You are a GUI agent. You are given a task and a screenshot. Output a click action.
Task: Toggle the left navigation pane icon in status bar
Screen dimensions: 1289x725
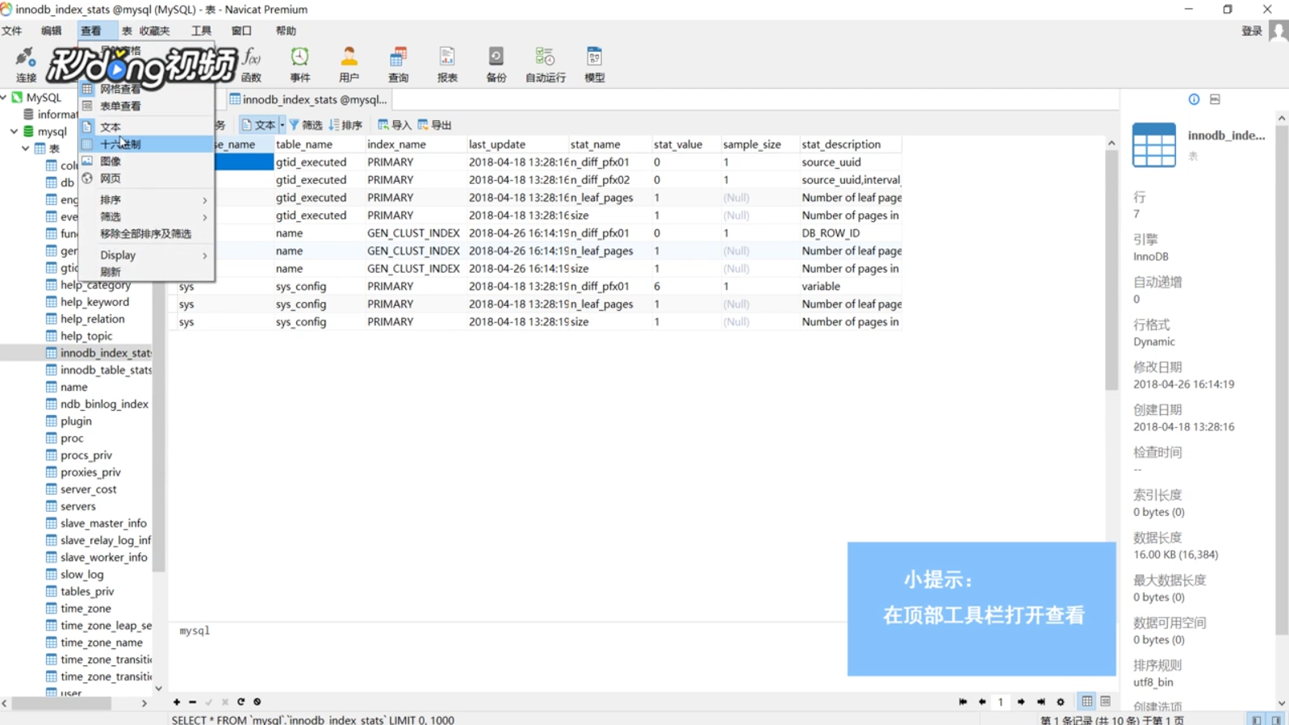point(1257,719)
